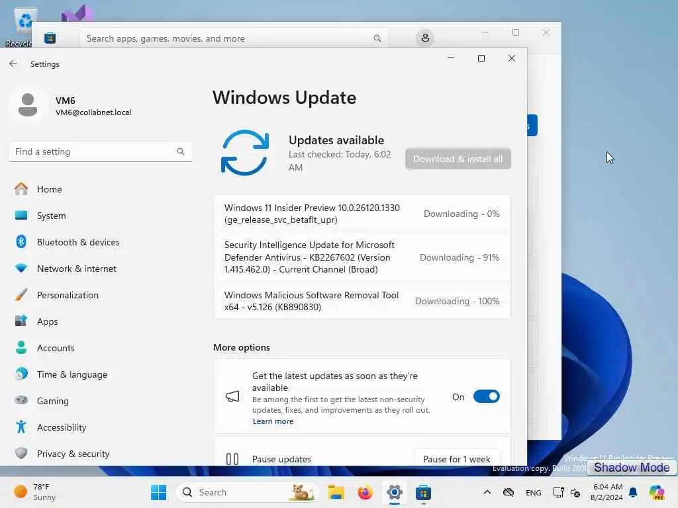Click the More options heading
Screen dimensions: 678x508
point(241,347)
